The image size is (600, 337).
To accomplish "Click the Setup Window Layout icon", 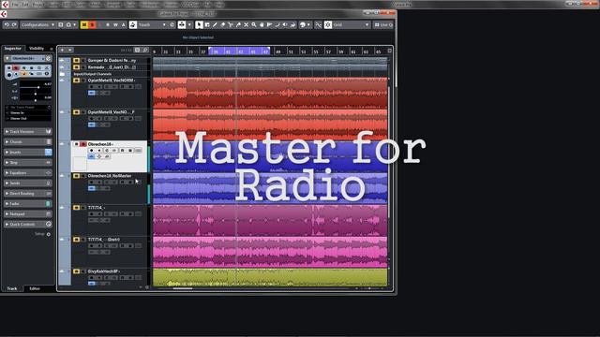I will click(x=60, y=25).
